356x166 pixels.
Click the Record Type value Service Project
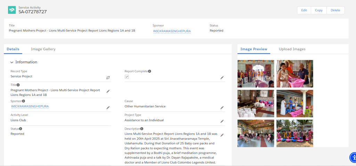pos(21,76)
